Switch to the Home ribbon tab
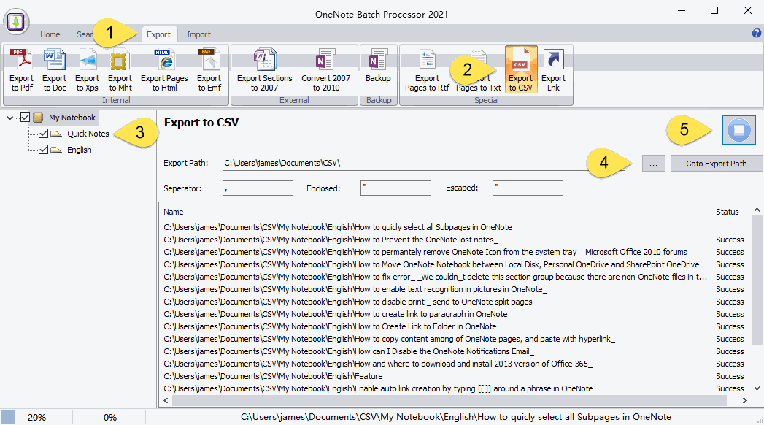 50,34
